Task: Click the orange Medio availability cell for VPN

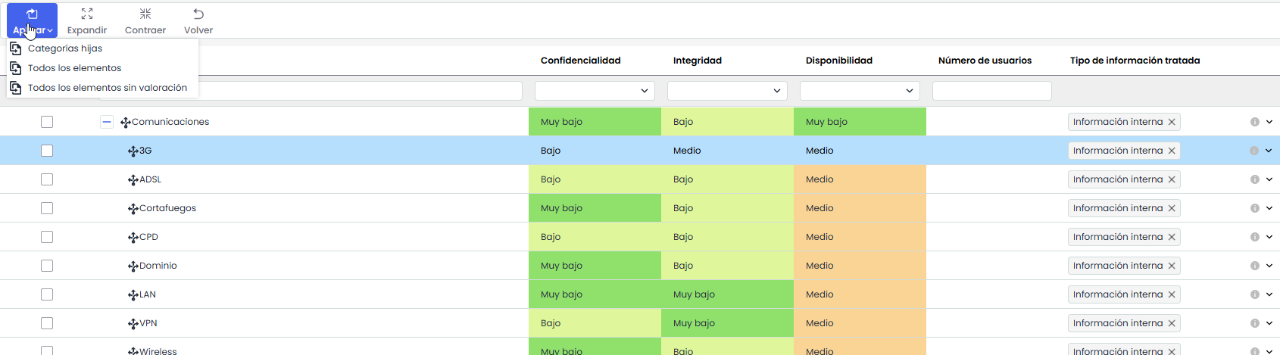Action: click(860, 323)
